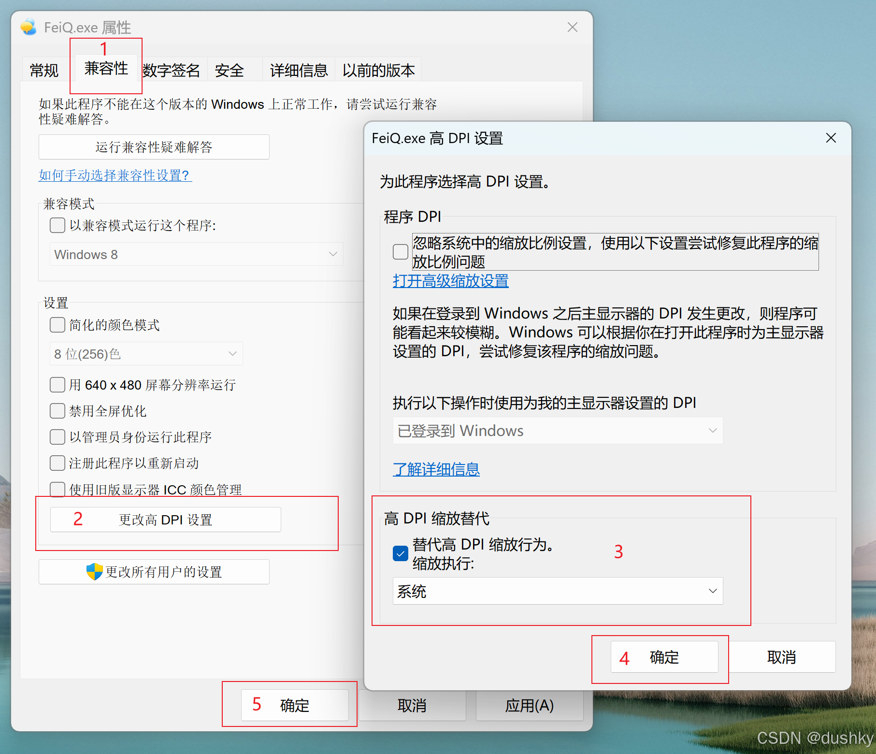
Task: Check 用 640 x 480 屏幕分辨率运行
Action: pyautogui.click(x=57, y=385)
